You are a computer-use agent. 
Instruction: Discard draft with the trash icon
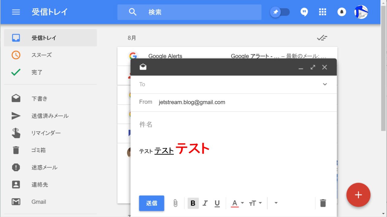pyautogui.click(x=323, y=203)
